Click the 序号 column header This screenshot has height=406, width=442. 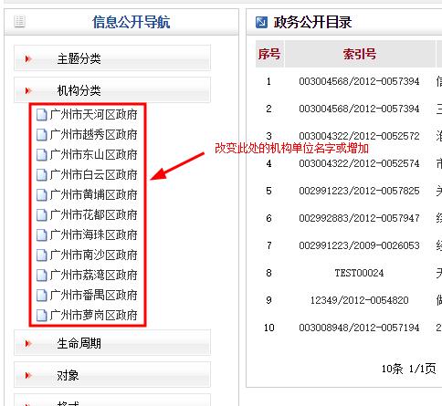(269, 54)
